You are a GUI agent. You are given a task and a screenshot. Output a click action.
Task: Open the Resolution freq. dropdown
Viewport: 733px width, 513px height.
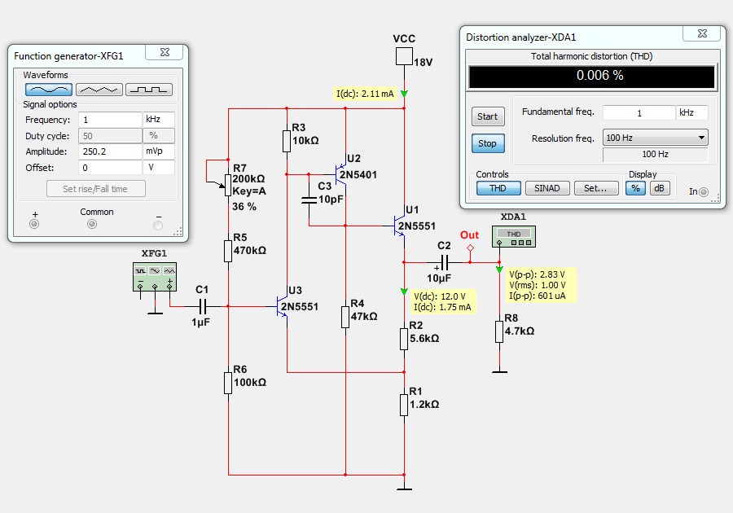pos(656,138)
